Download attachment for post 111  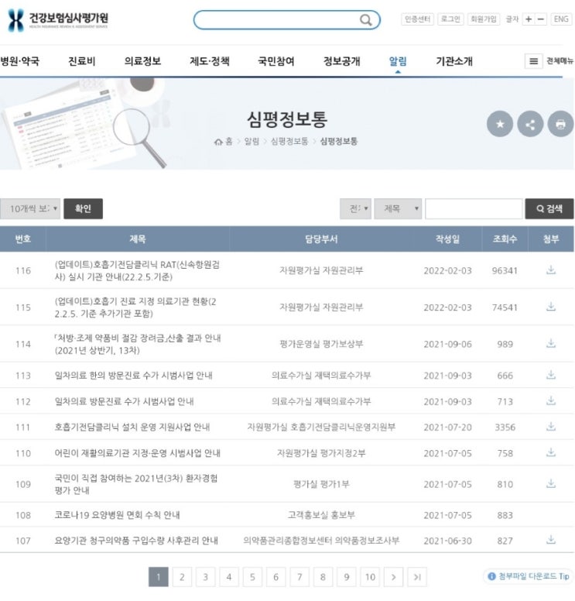click(550, 427)
